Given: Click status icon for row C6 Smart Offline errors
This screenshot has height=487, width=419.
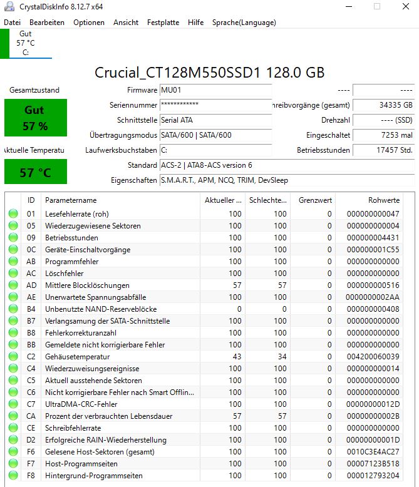Looking at the screenshot, I should coord(13,392).
